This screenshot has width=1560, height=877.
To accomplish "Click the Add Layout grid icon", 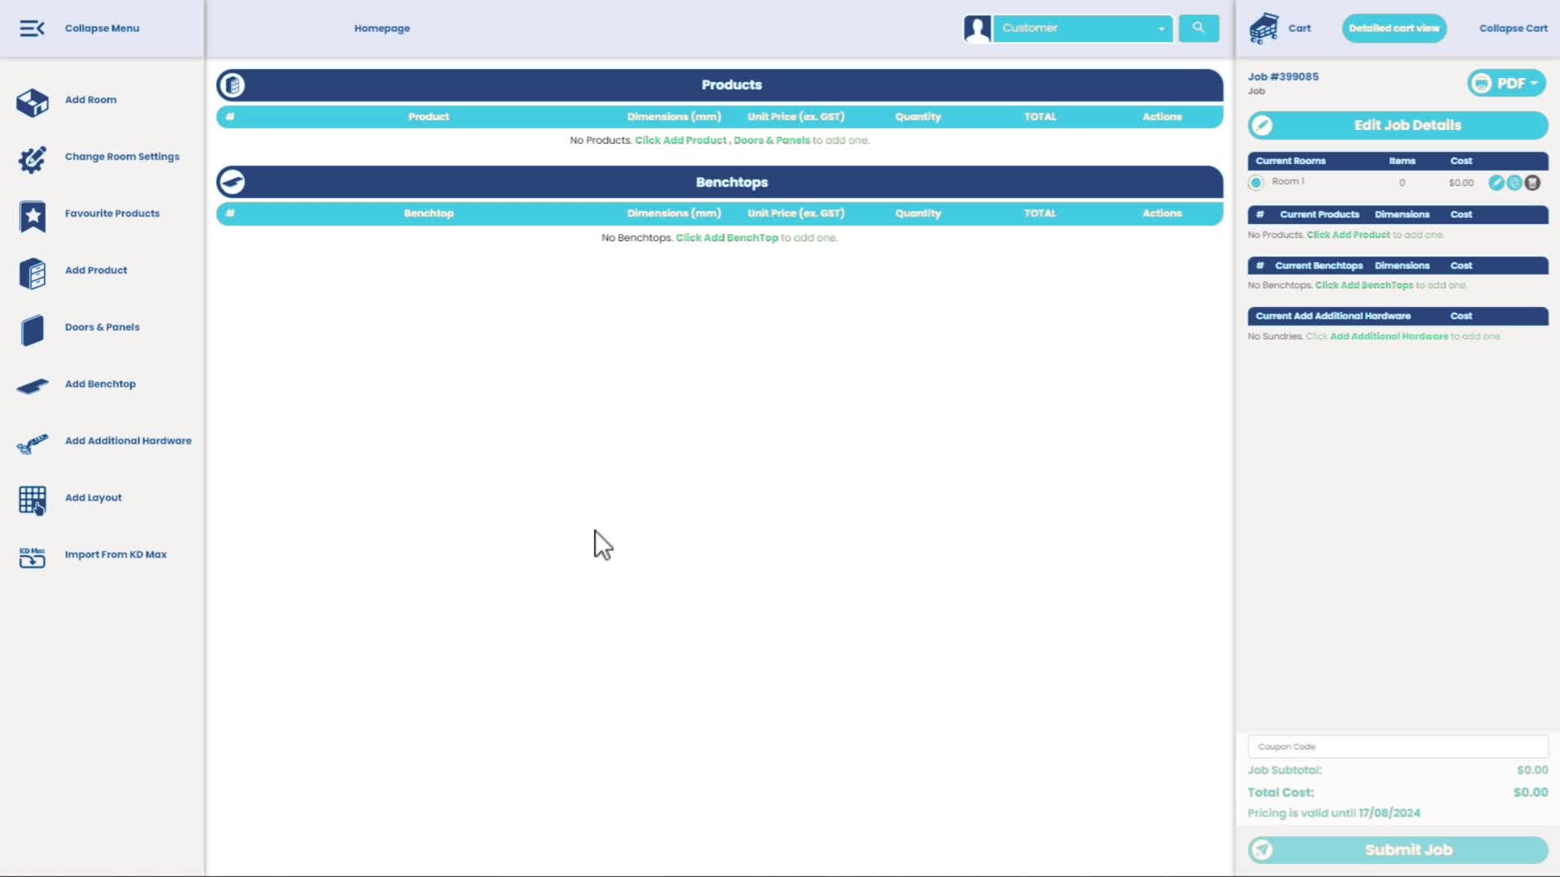I will point(32,500).
